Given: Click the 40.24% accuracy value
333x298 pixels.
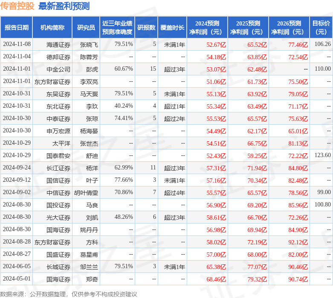Looking at the screenshot, I should click(x=124, y=106).
